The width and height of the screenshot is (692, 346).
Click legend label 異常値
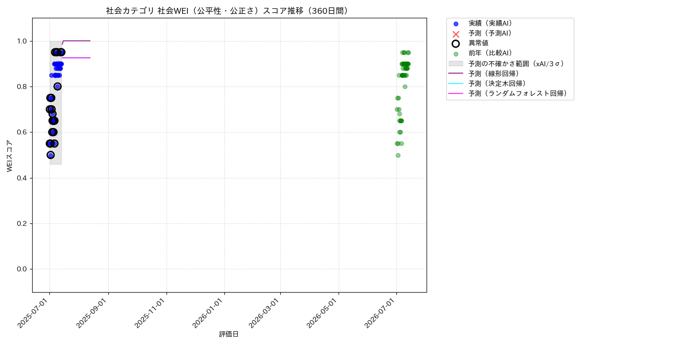tap(478, 43)
